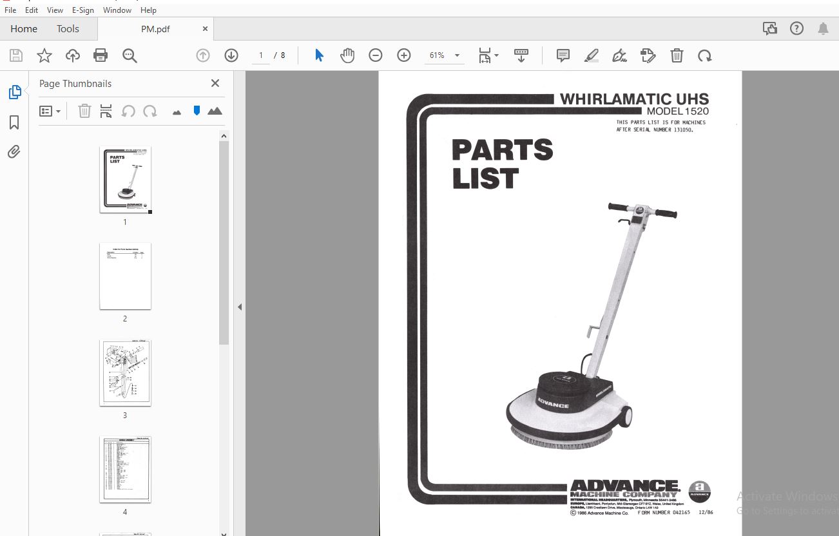839x536 pixels.
Task: Select the Highlight text tool
Action: (592, 55)
